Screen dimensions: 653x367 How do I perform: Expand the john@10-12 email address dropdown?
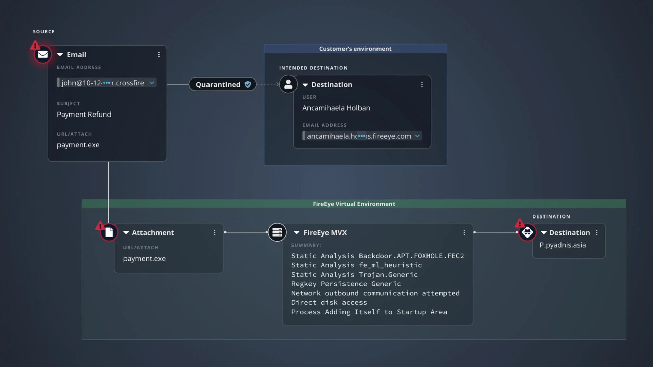click(152, 83)
